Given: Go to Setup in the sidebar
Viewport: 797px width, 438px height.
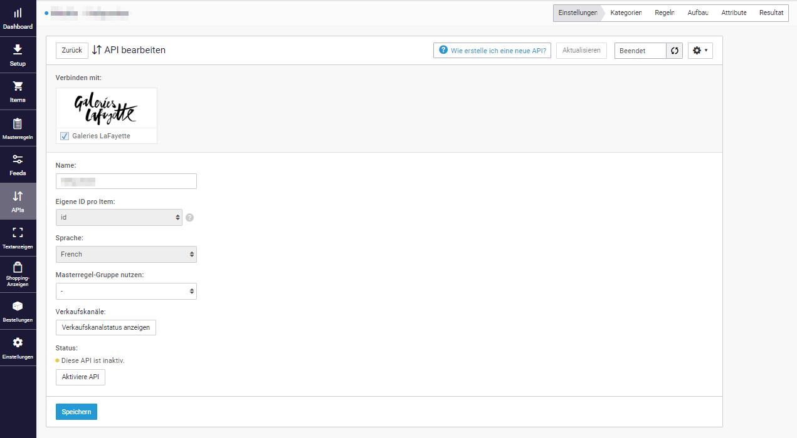Looking at the screenshot, I should 18,50.
